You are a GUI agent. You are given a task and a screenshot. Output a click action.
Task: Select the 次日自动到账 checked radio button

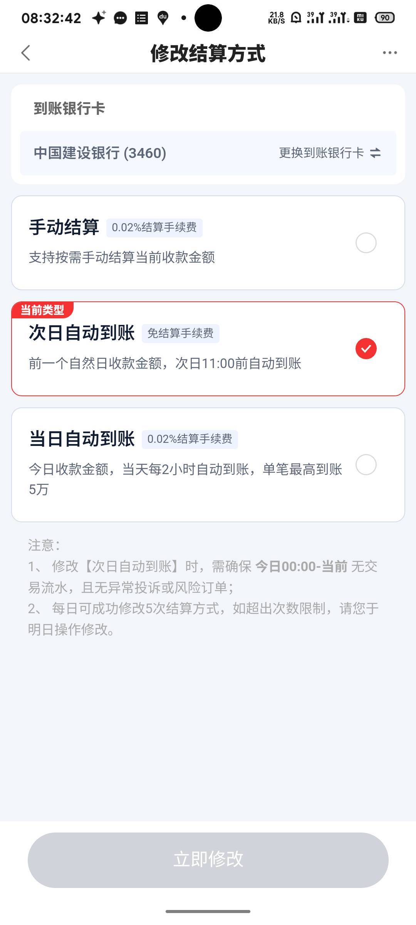coord(366,349)
